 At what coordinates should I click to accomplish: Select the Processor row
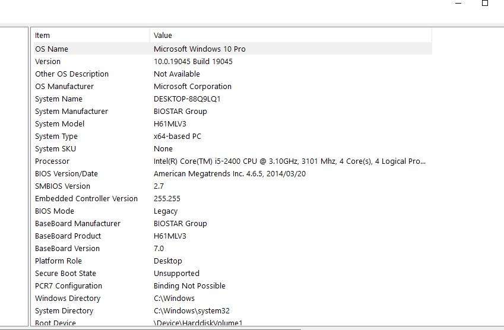tap(52, 161)
